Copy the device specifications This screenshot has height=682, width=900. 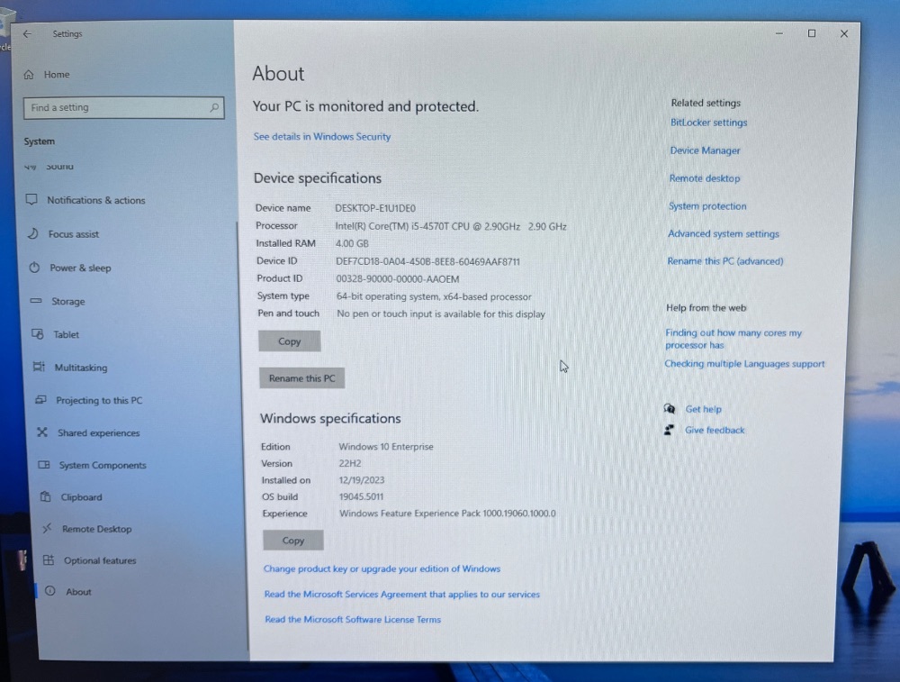(289, 341)
